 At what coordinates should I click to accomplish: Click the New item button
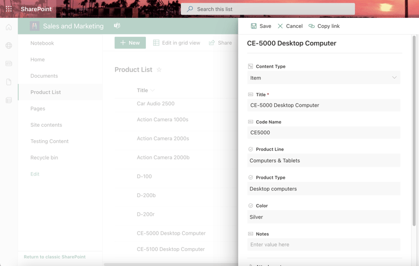click(130, 43)
